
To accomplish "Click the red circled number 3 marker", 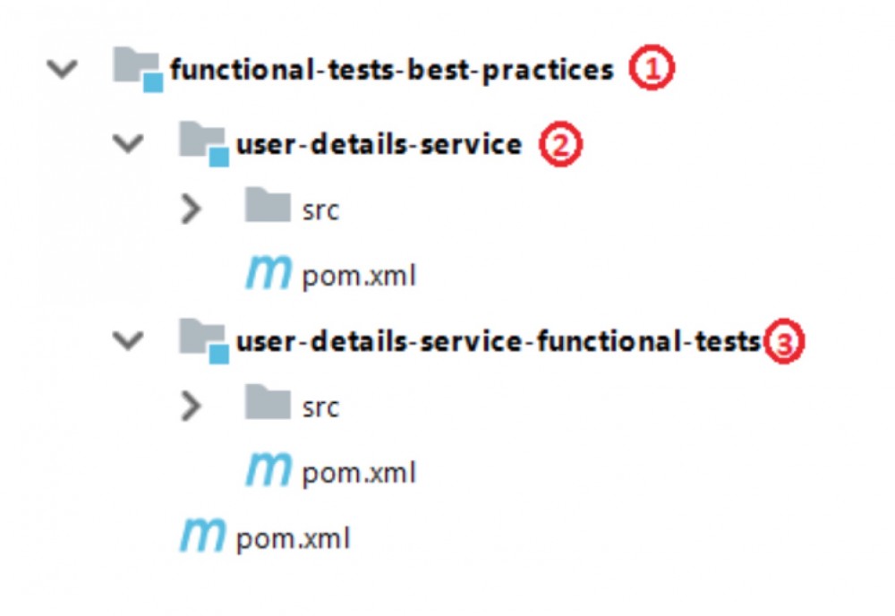I will point(783,342).
